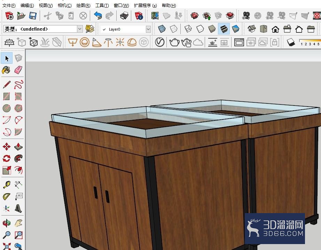Open the 视图(V) menu
Image resolution: width=321 pixels, height=250 pixels.
46,6
